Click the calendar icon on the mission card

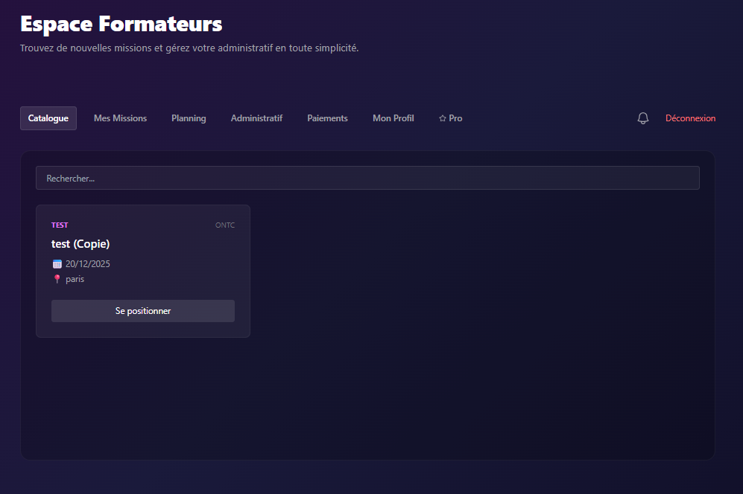tap(57, 264)
